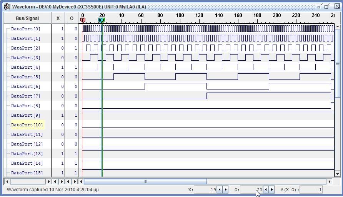Viewport: 343px width, 197px height.
Task: Increment the O cursor position
Action: [x=271, y=190]
